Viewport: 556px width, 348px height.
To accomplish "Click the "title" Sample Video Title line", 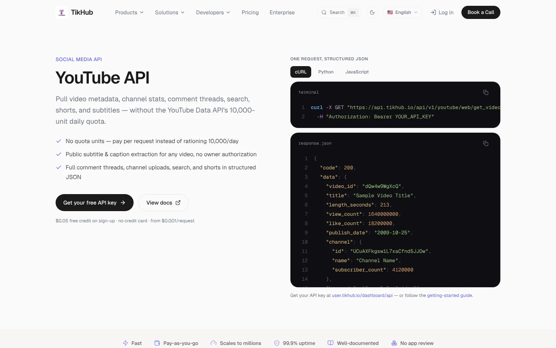I will pos(371,196).
